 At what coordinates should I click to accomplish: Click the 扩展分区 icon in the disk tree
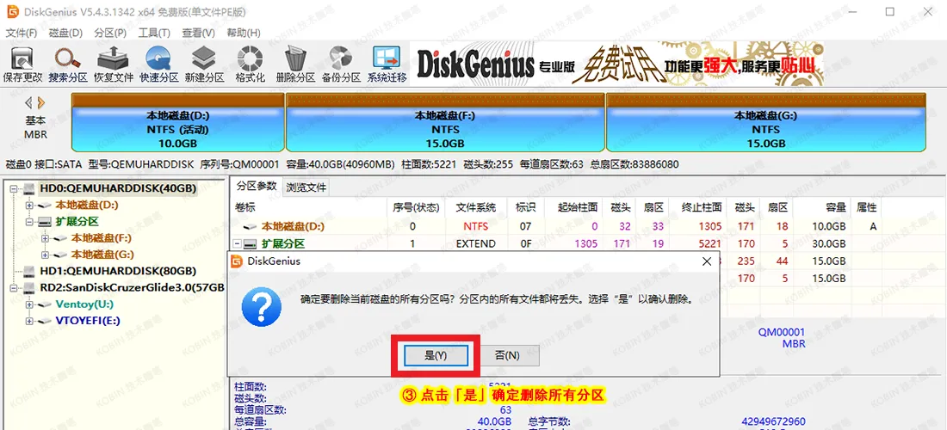45,222
